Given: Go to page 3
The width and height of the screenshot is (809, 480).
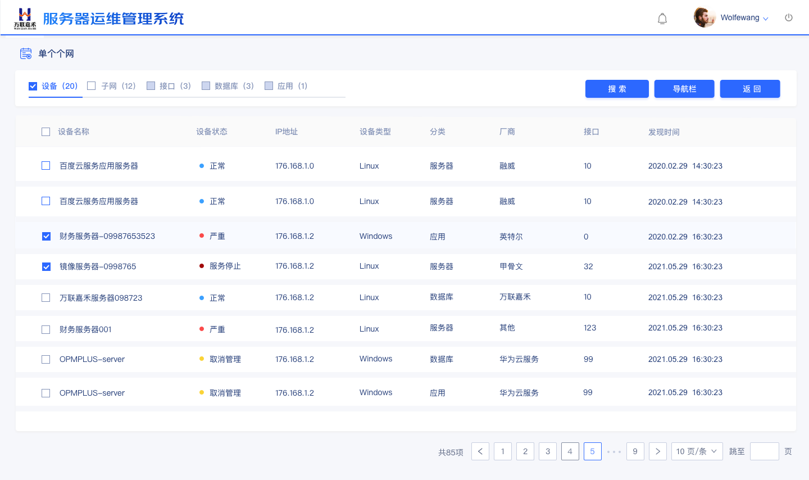Looking at the screenshot, I should coord(548,451).
